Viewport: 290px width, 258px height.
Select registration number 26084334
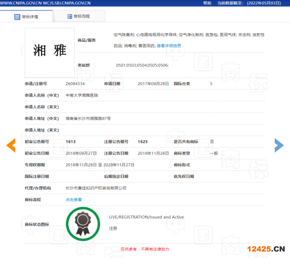point(75,84)
